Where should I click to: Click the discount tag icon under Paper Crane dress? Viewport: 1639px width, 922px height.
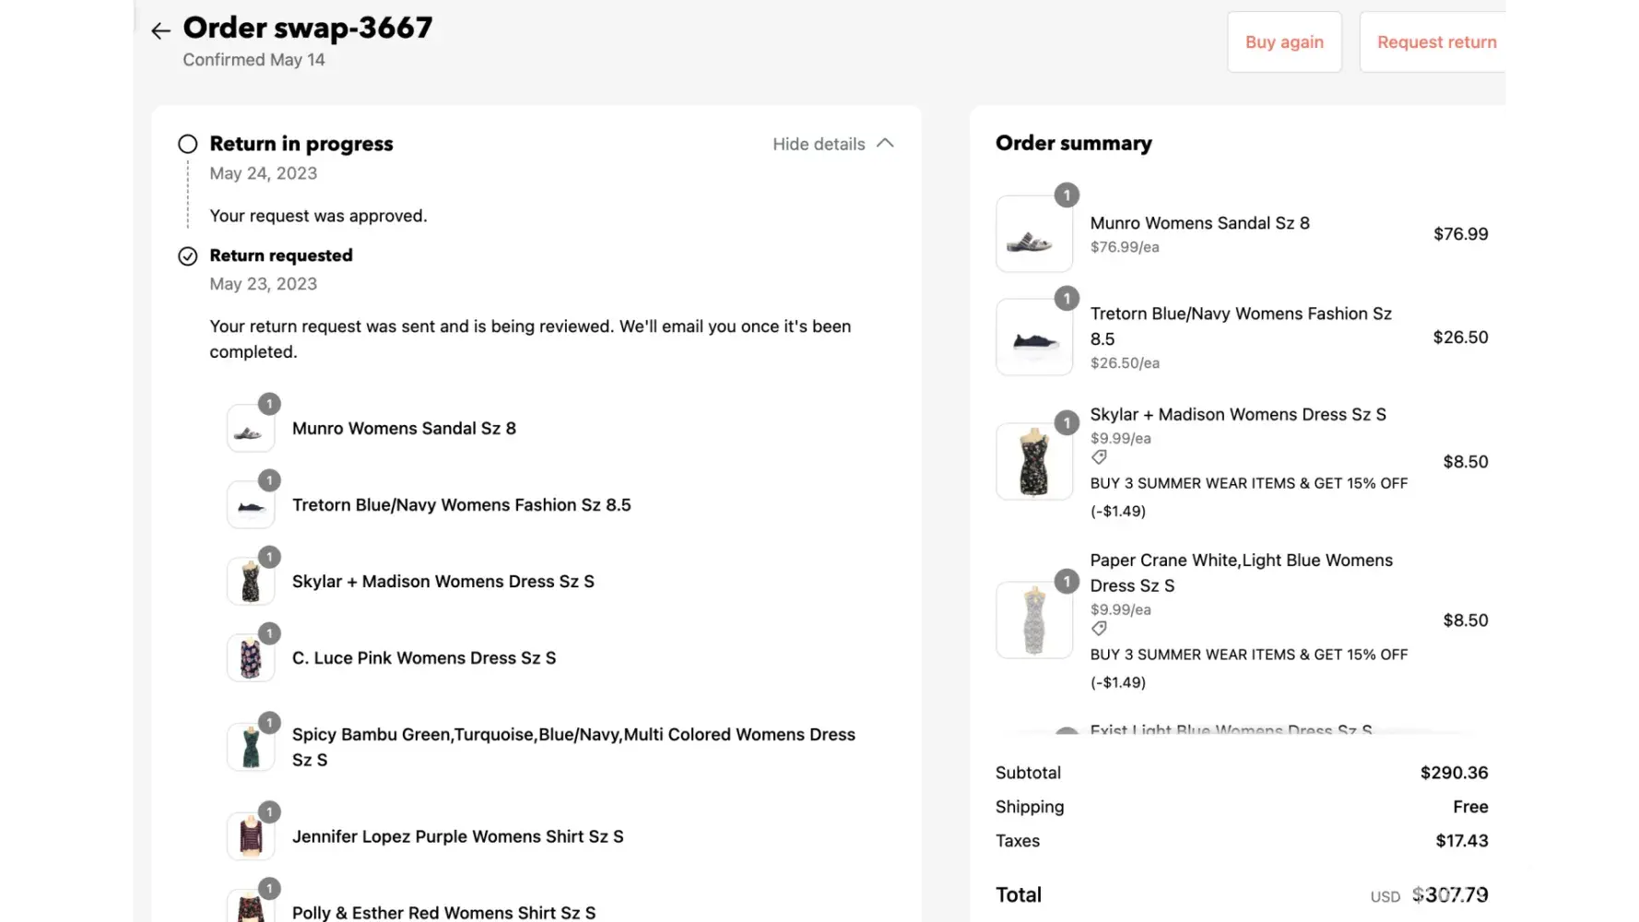1099,629
